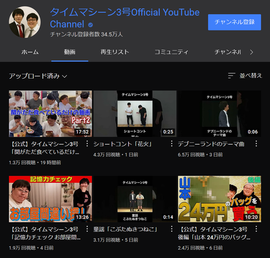Open options menu for ショートコント「花火」
This screenshot has height=258, width=270.
(x=172, y=144)
